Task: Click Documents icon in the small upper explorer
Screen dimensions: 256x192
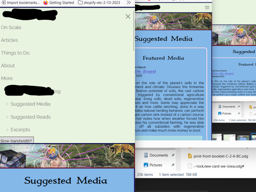Action: pyautogui.click(x=220, y=106)
